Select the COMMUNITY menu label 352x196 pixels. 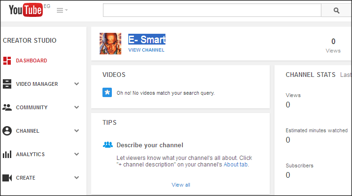(31, 107)
